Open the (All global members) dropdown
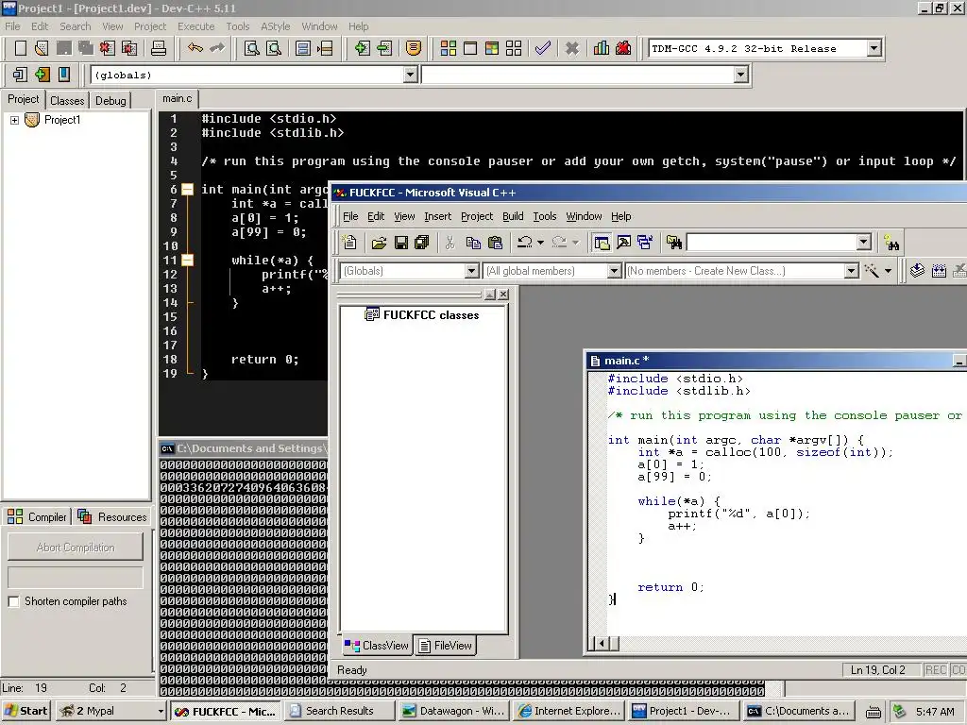Image resolution: width=967 pixels, height=725 pixels. pyautogui.click(x=614, y=271)
